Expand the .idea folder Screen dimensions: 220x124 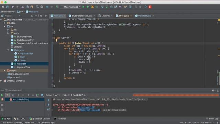pyautogui.click(x=4, y=23)
